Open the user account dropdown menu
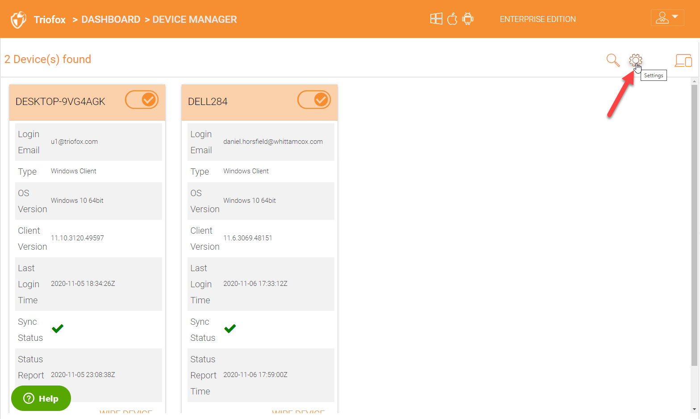 (667, 18)
